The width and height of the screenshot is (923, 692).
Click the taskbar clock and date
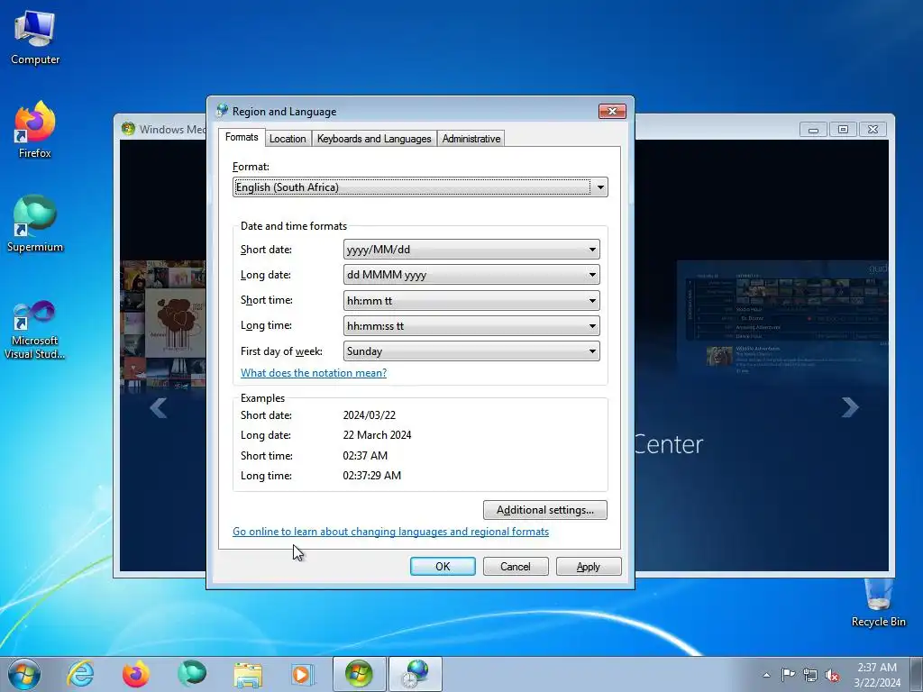point(877,675)
